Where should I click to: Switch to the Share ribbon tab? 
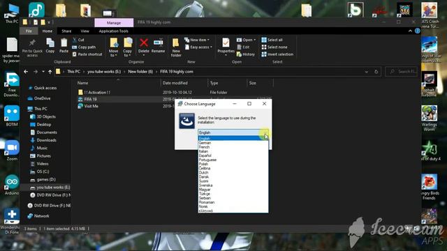66,31
